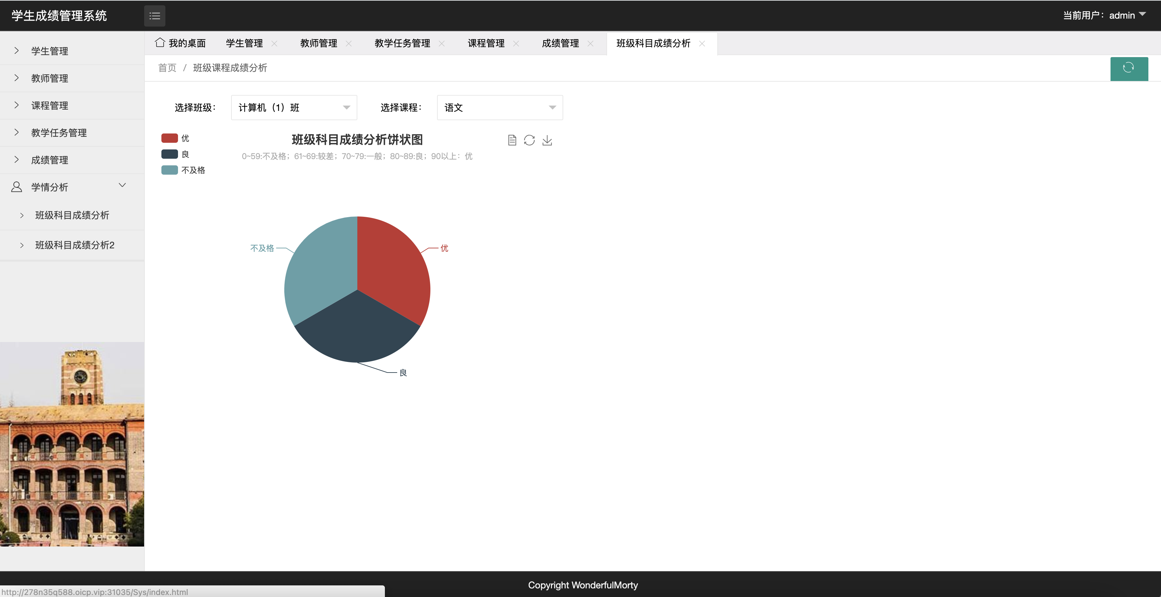Close the 学生管理 tab
This screenshot has width=1161, height=597.
274,44
